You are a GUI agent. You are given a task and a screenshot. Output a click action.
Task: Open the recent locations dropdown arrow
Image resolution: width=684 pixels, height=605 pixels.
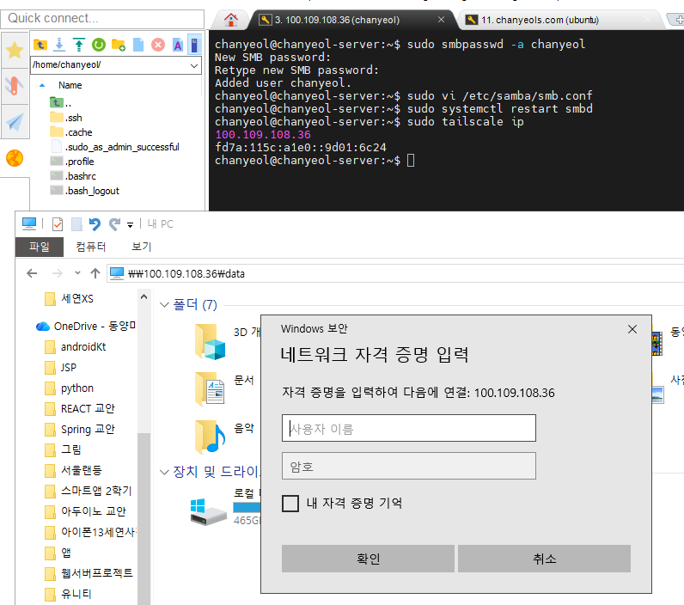(77, 273)
